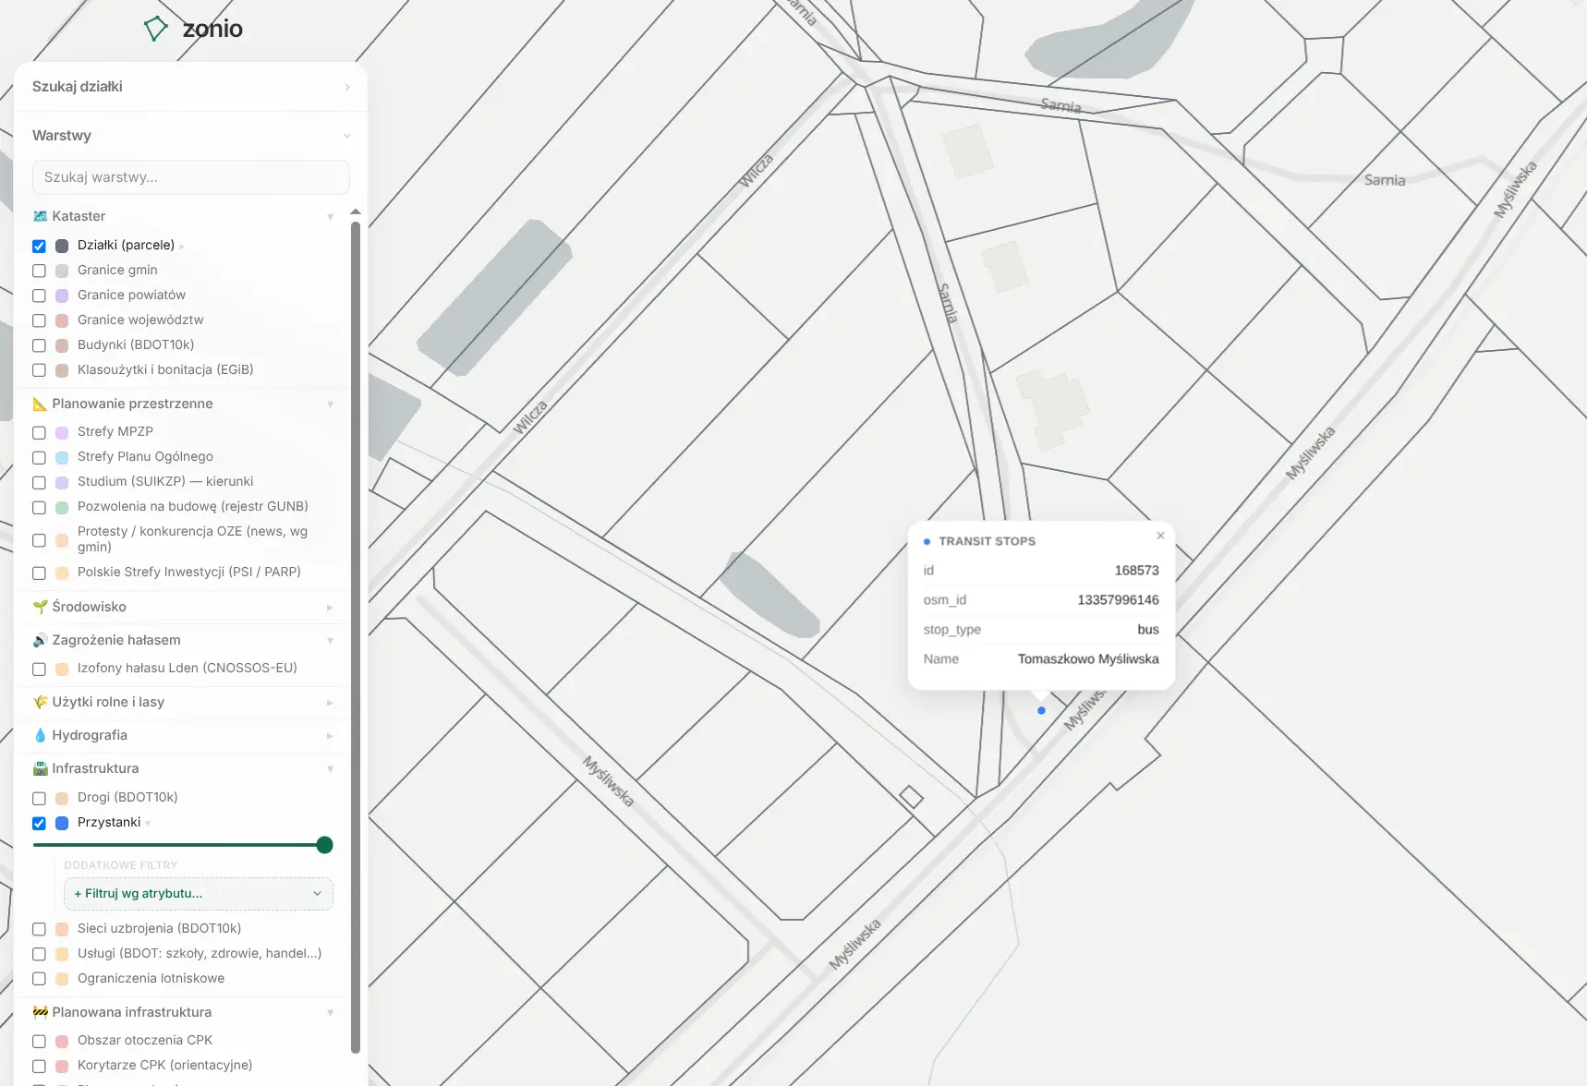Expand the Środowisko layer group
The width and height of the screenshot is (1587, 1086).
[183, 607]
